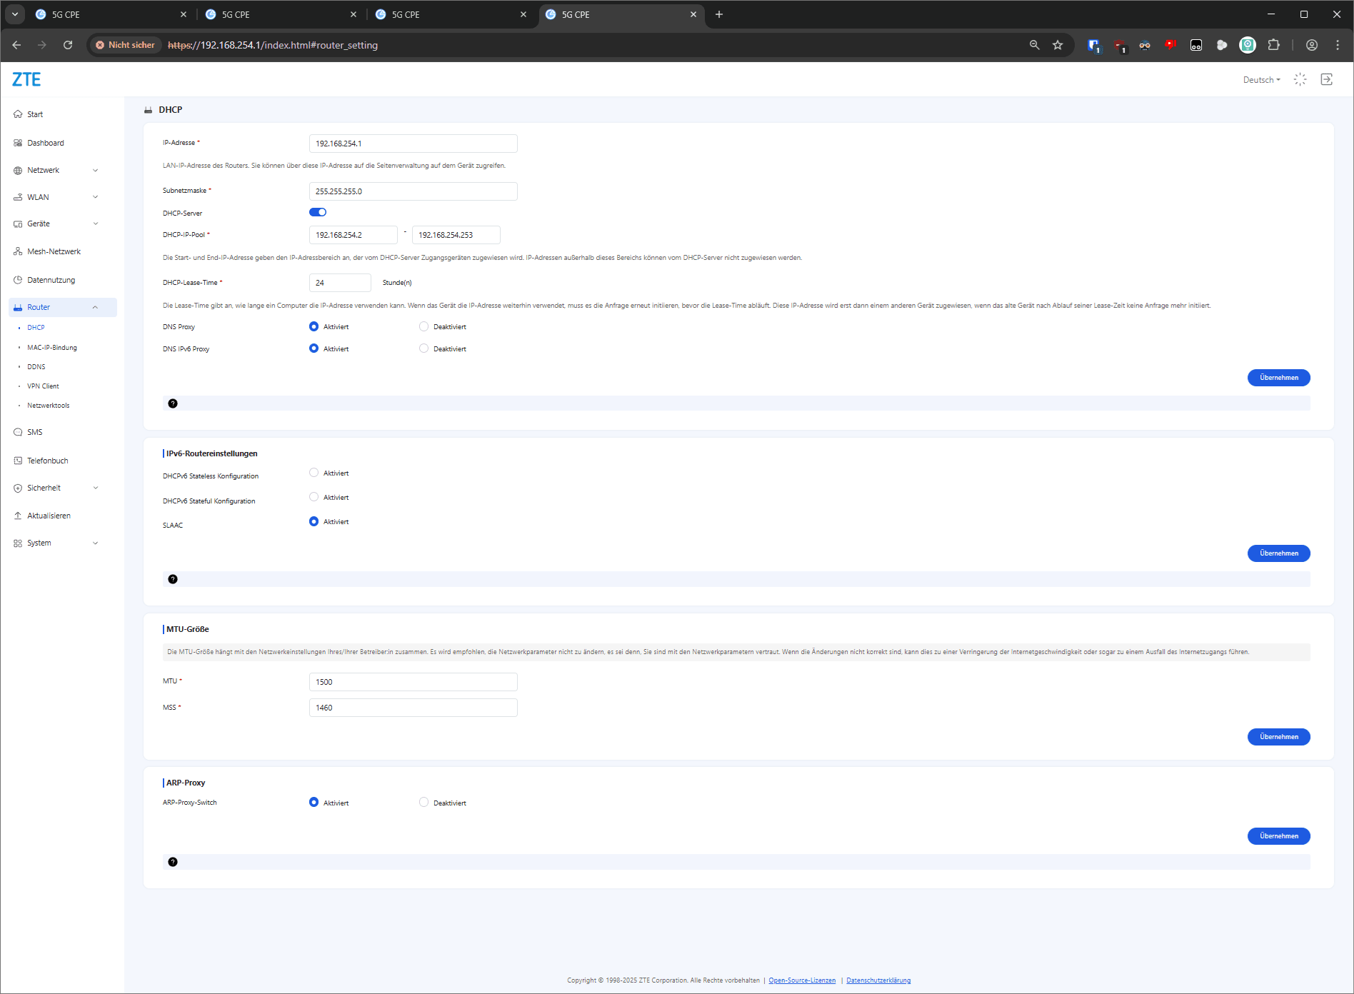Click help icon in DHCP section
This screenshot has width=1354, height=994.
point(173,403)
